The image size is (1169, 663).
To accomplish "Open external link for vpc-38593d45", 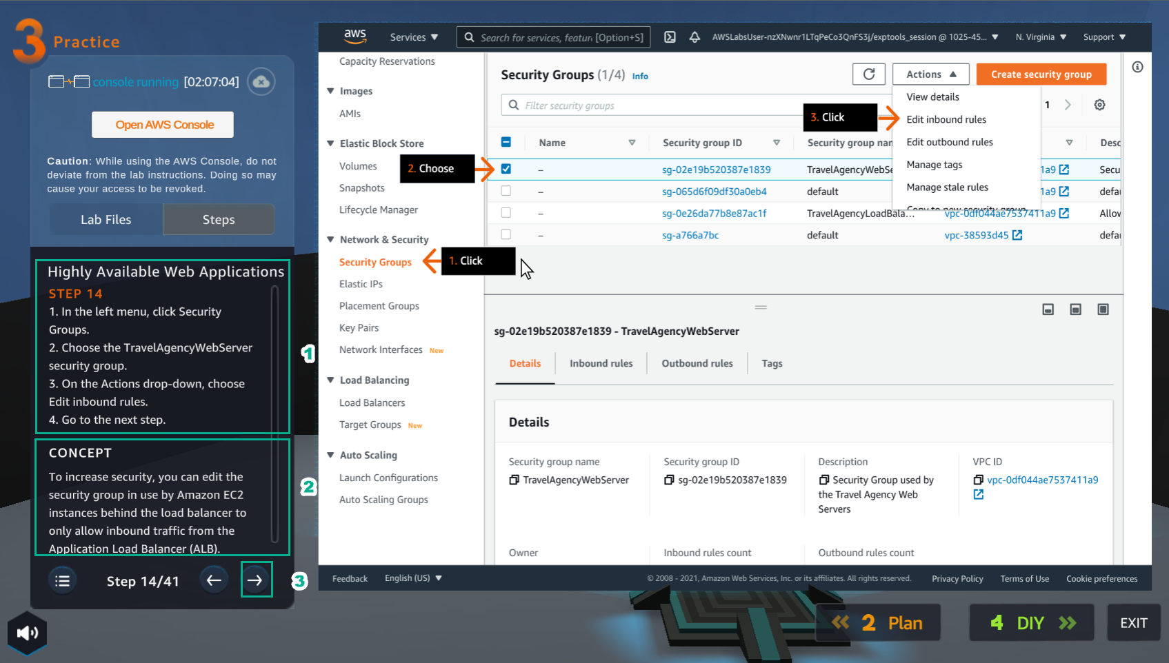I will point(1017,235).
